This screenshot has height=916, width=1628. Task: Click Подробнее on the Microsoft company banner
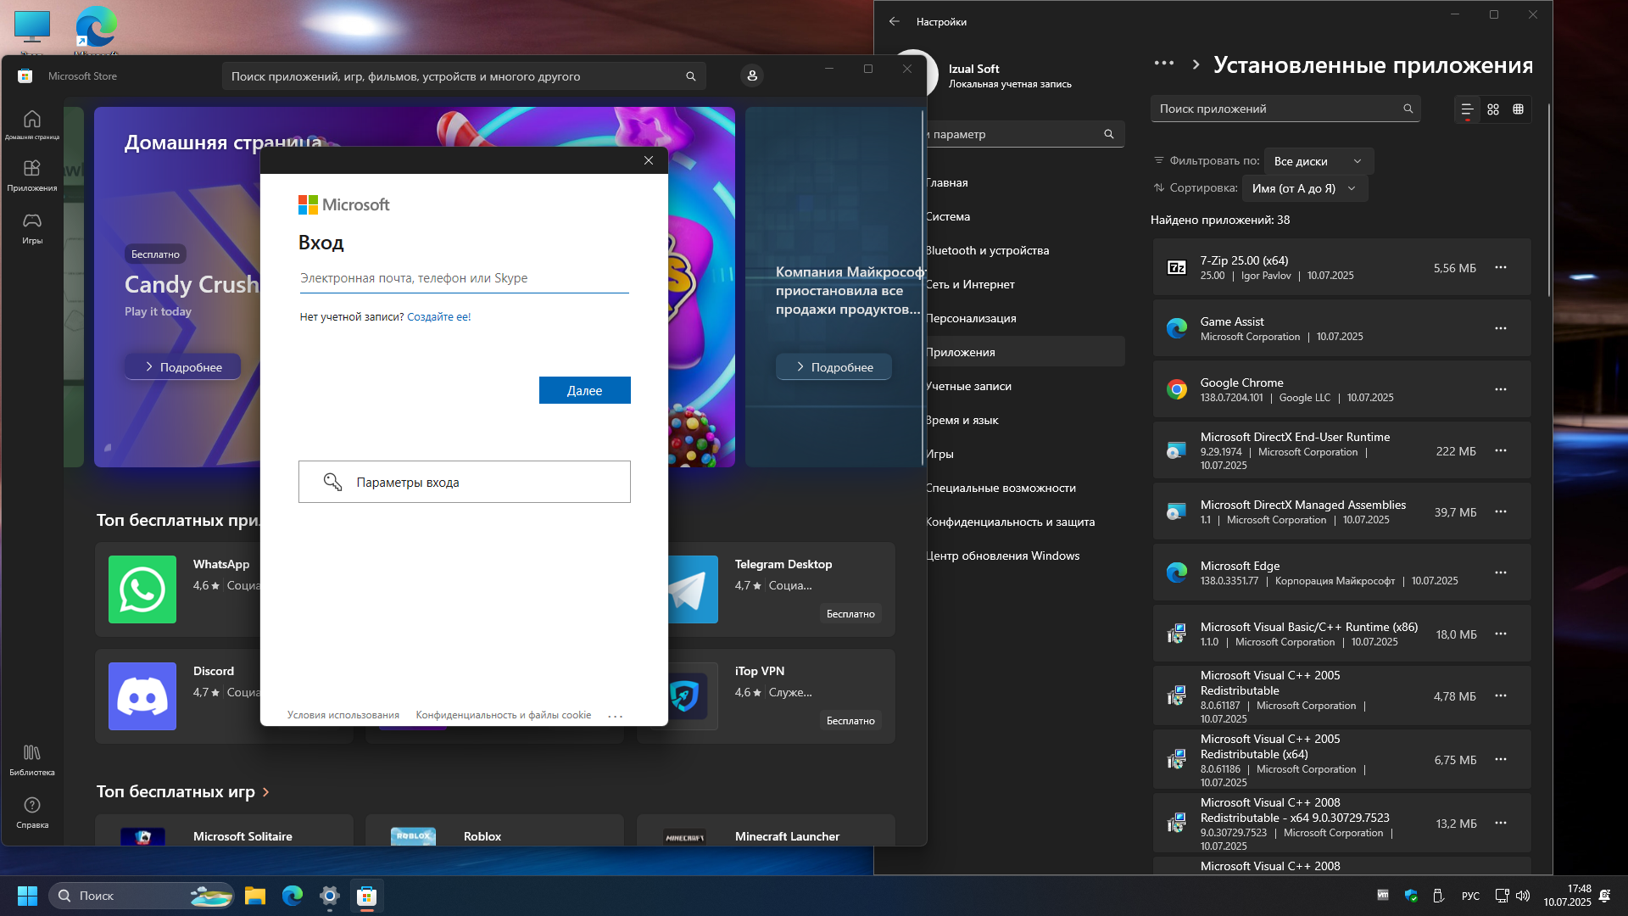(x=834, y=367)
